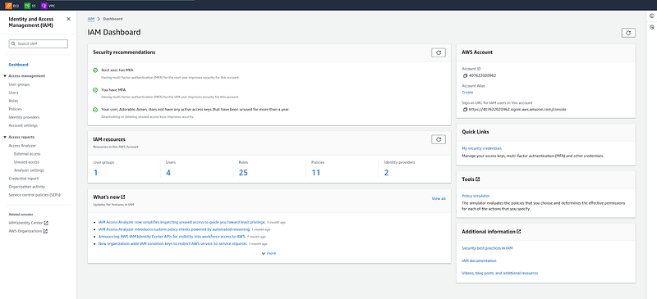Open the Users count 4

coord(168,172)
